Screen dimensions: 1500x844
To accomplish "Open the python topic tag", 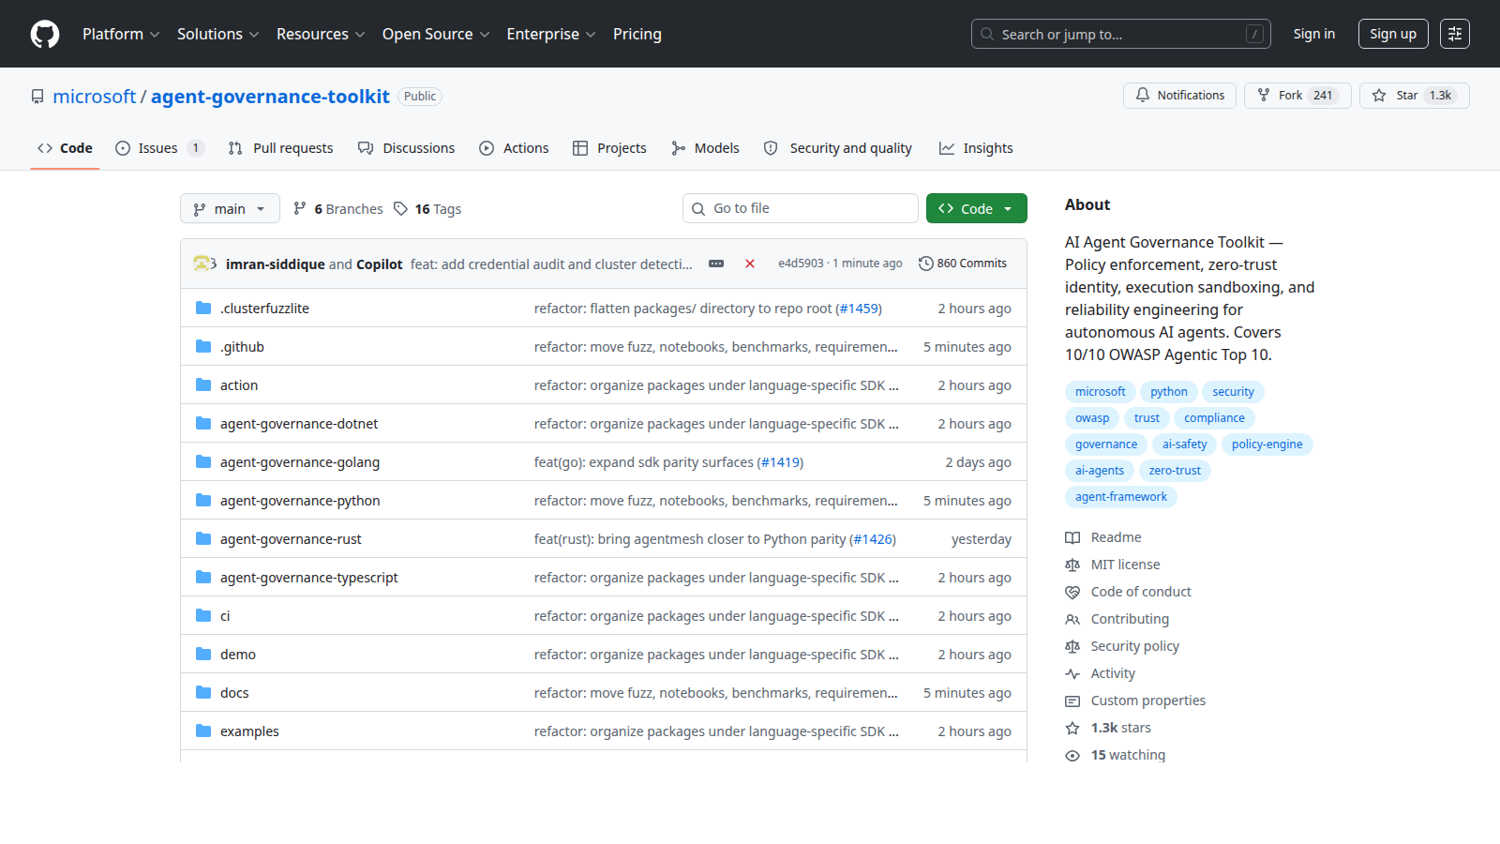I will pyautogui.click(x=1169, y=392).
